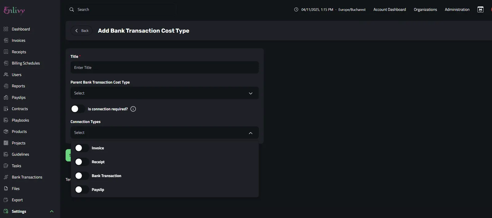Viewport: 492px width, 218px height.
Task: Open Parent Bank Transaction Cost Type dropdown
Action: coord(165,93)
